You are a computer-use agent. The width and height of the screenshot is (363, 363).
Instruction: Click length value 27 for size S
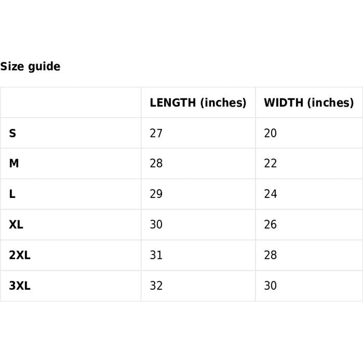click(x=156, y=133)
